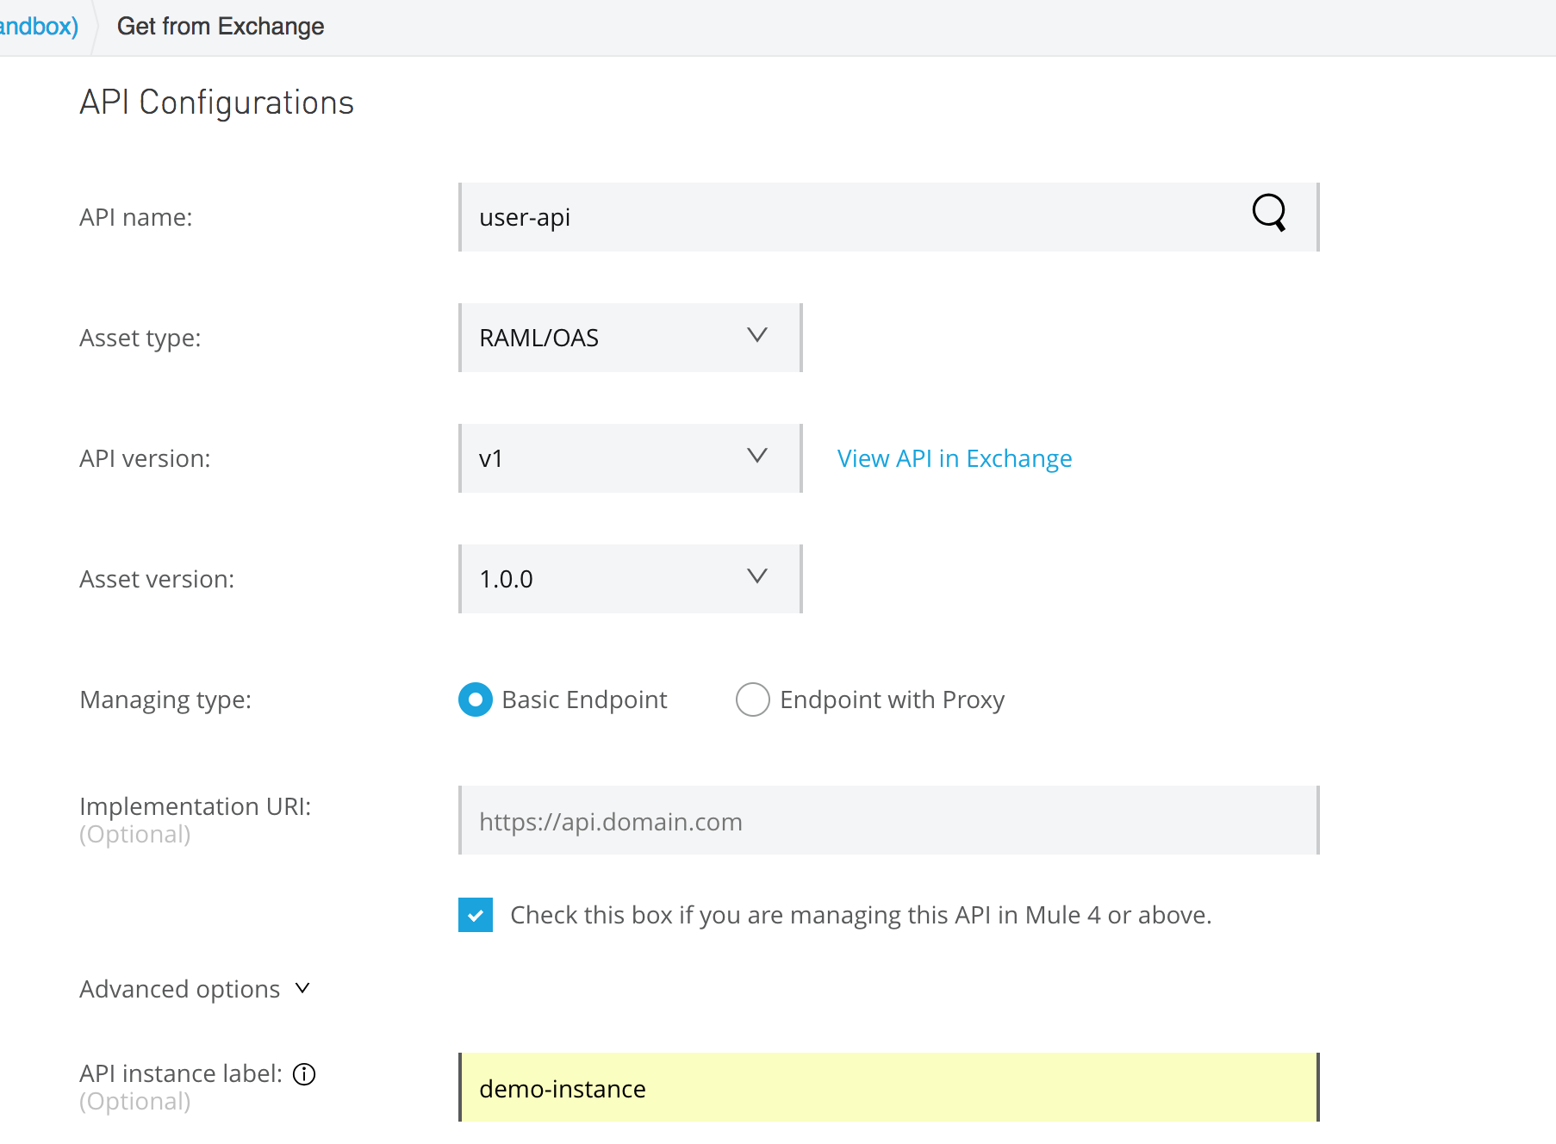Image resolution: width=1556 pixels, height=1144 pixels.
Task: Click the Mule 4 checkbox label text
Action: 860,915
